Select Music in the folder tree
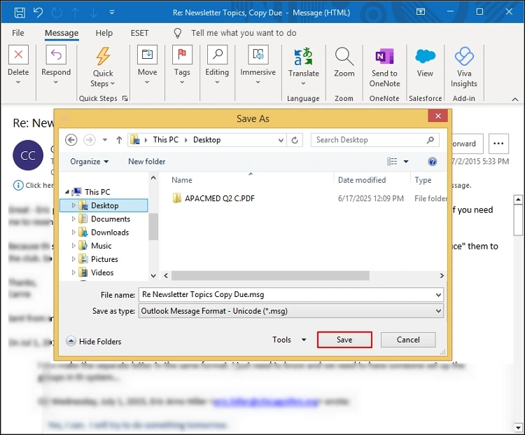Screen dimensions: 525x435 coord(101,246)
